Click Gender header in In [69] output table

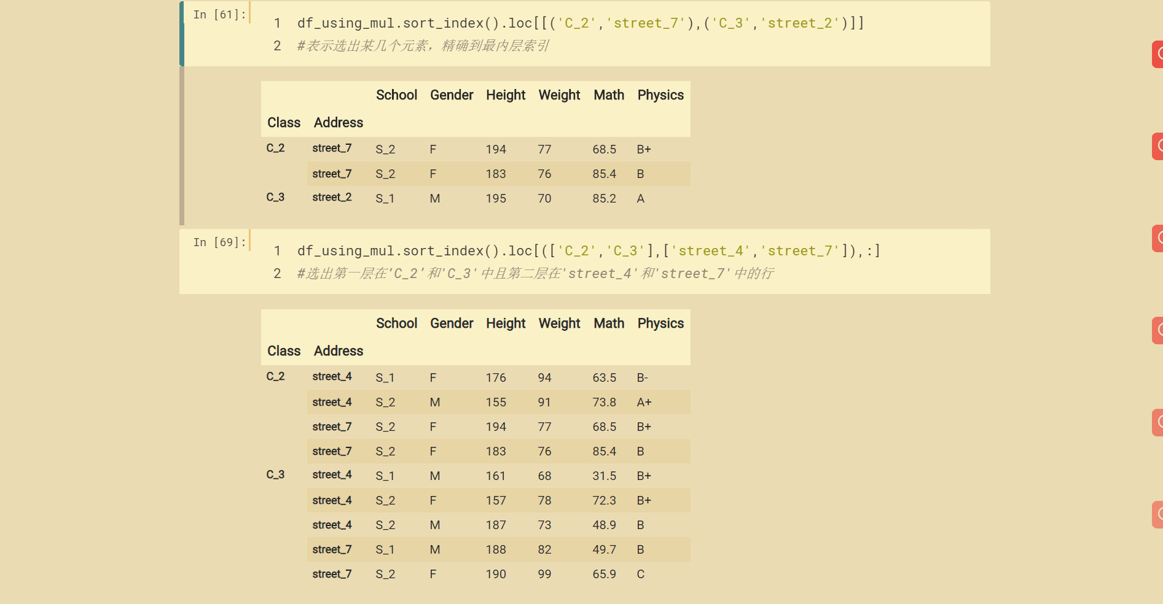[x=452, y=323]
